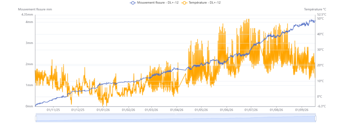Click the 4.35mm left axis label

click(27, 15)
